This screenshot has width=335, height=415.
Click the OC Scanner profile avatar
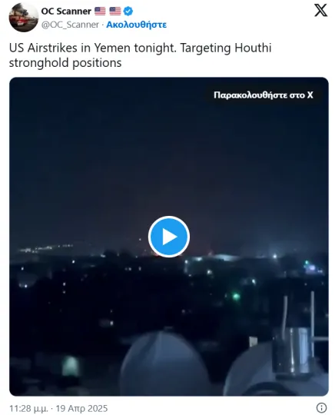click(24, 18)
